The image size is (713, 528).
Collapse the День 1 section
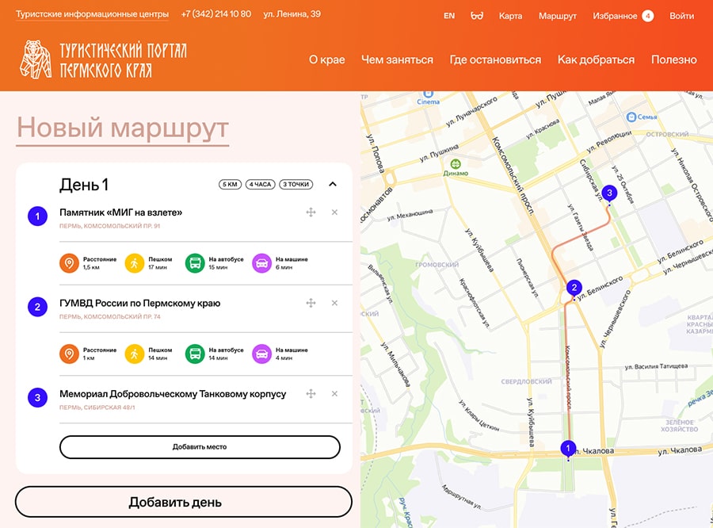333,184
